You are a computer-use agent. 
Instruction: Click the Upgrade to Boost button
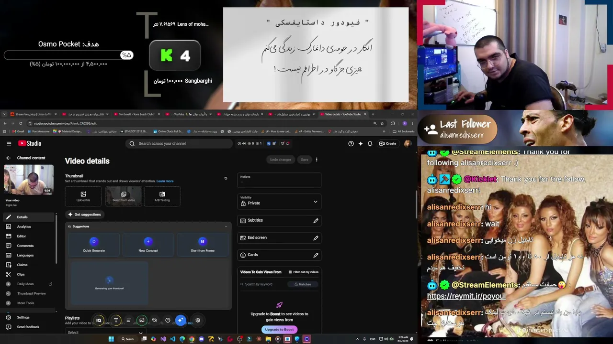point(279,329)
